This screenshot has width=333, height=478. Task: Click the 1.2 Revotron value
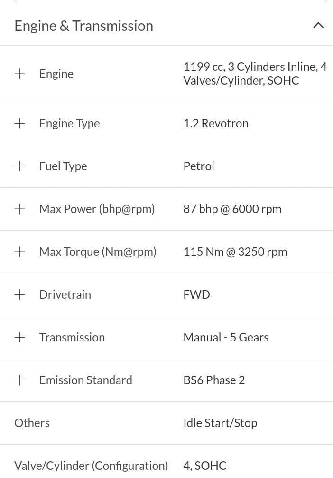point(216,124)
